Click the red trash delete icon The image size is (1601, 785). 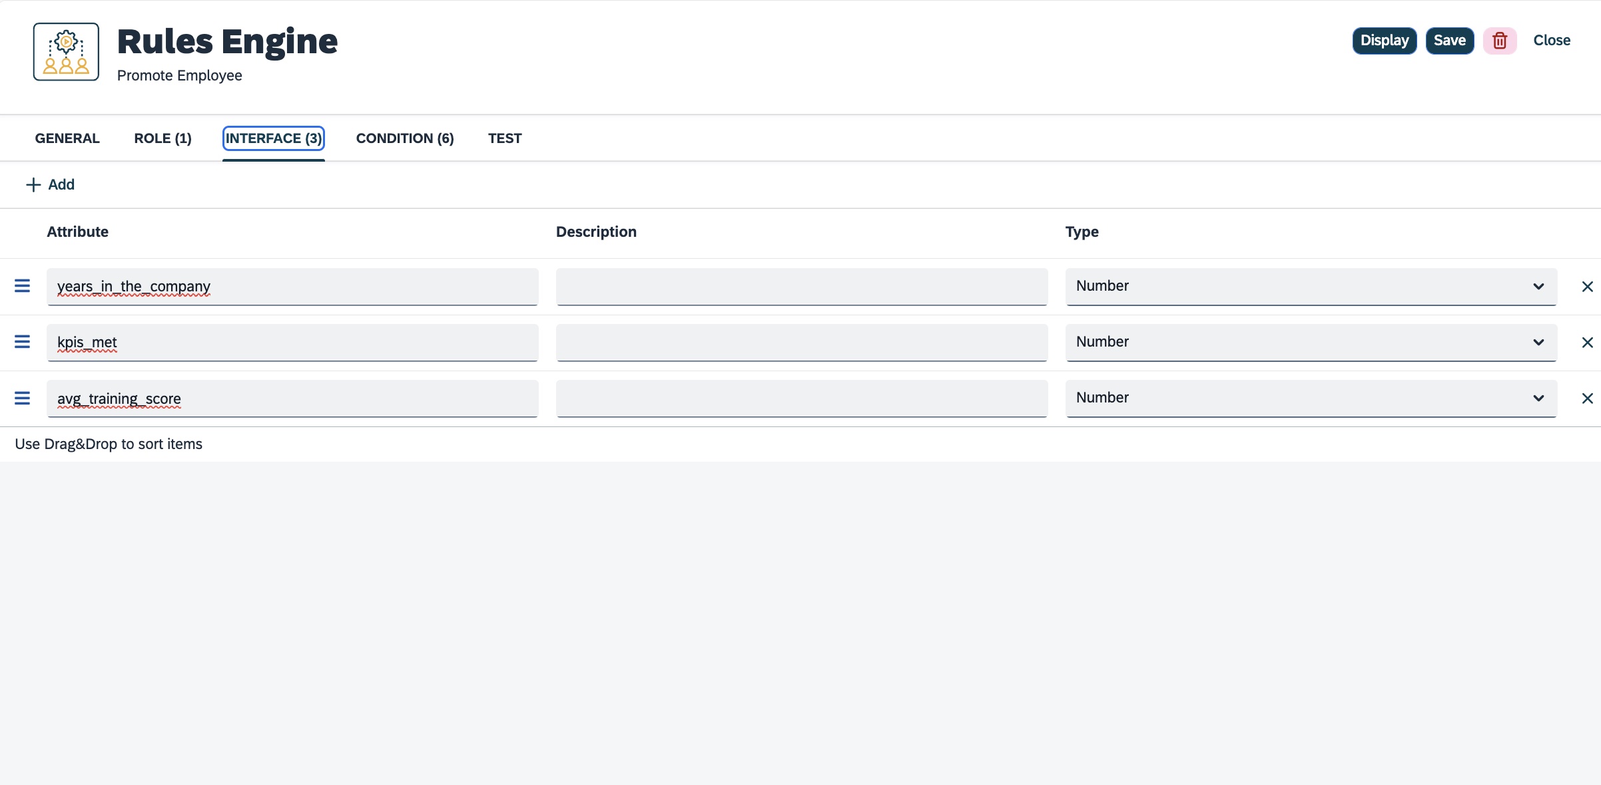click(1500, 41)
